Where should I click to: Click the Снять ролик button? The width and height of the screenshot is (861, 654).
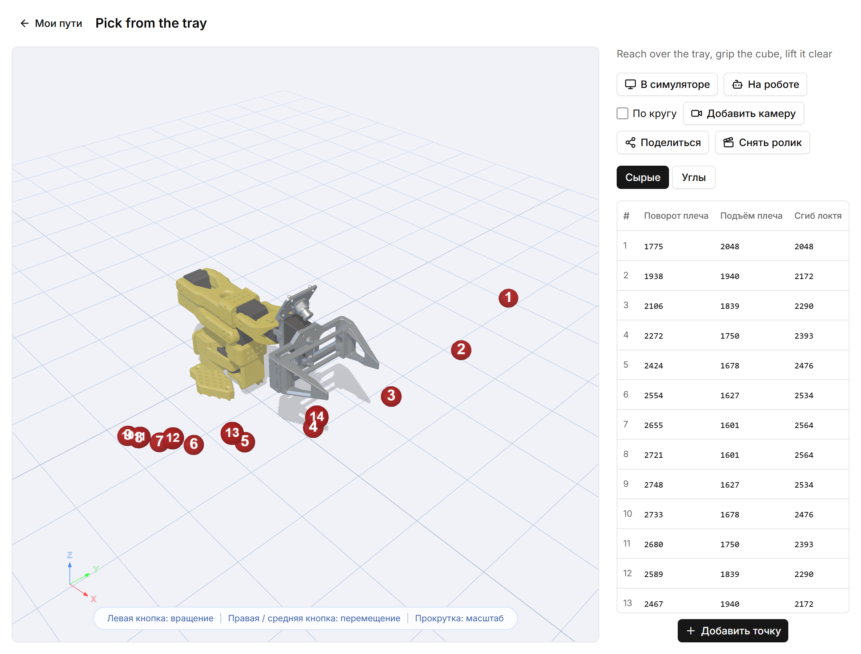click(x=762, y=142)
